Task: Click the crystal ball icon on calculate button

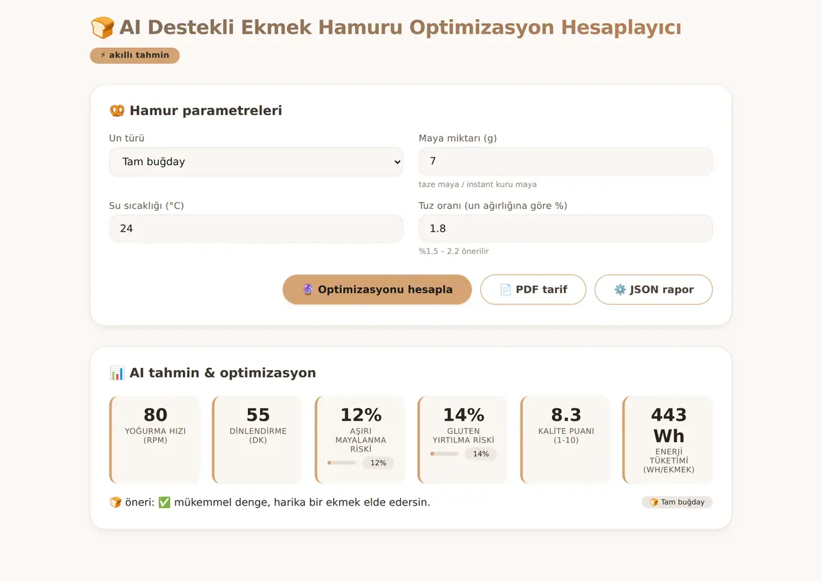Action: coord(308,290)
